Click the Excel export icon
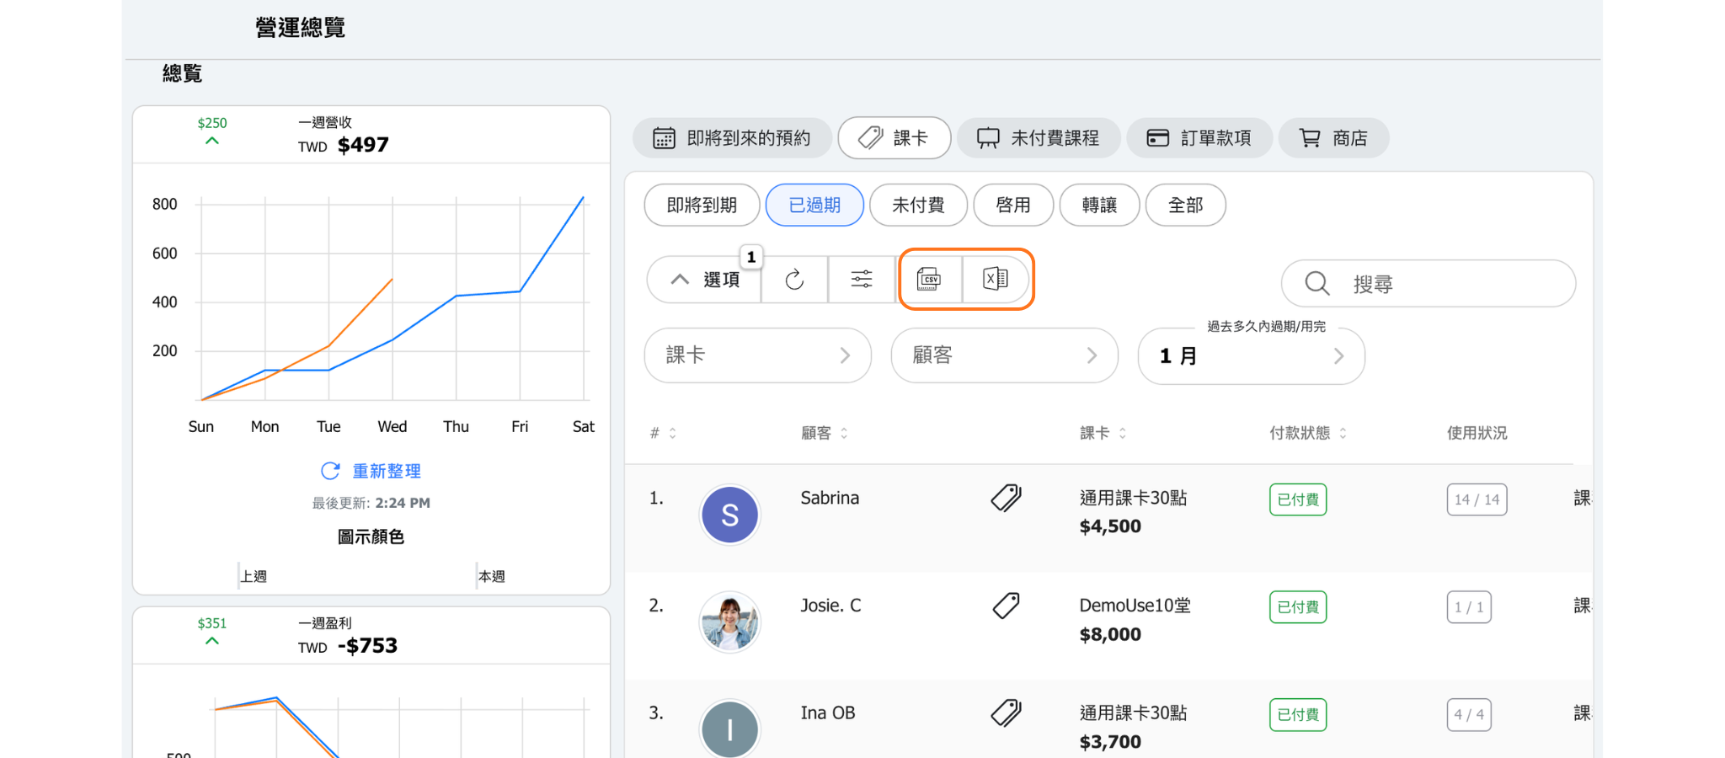This screenshot has height=758, width=1725. 996,279
